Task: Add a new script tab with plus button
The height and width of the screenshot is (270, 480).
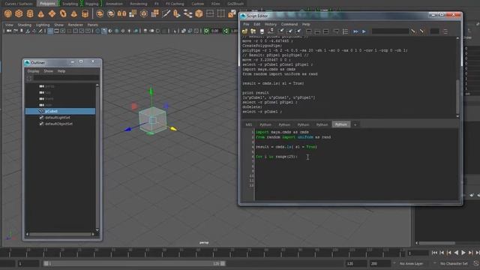Action: tap(355, 124)
